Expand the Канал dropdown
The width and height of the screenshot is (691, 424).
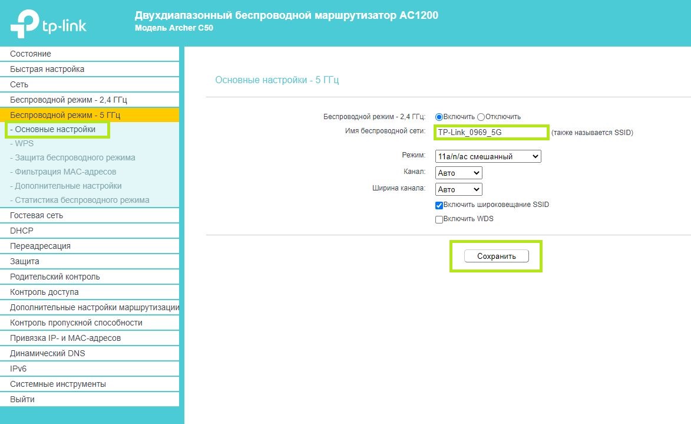(x=458, y=173)
